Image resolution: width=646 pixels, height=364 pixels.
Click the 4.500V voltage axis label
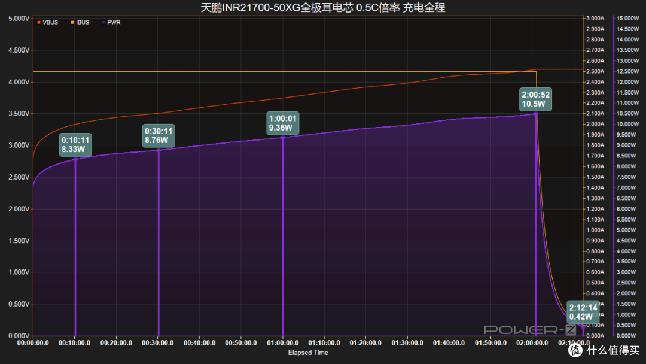[19, 50]
